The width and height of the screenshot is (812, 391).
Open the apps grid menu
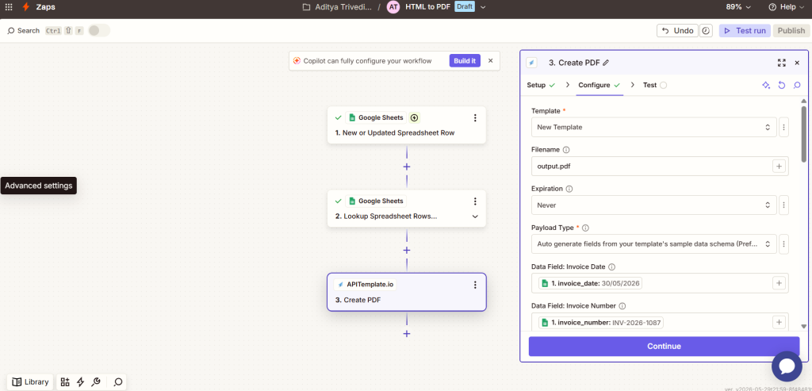point(9,7)
